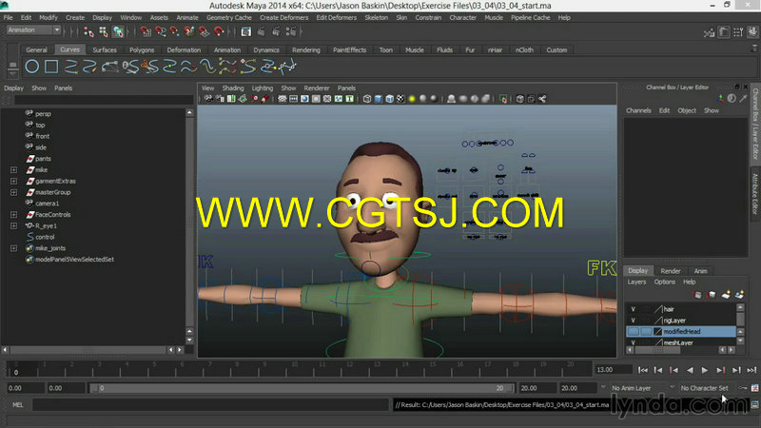This screenshot has height=428, width=761.
Task: Expand the FaceControls node in outliner
Action: [13, 215]
